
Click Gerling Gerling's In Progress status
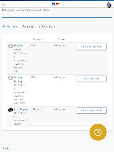tap(59, 77)
